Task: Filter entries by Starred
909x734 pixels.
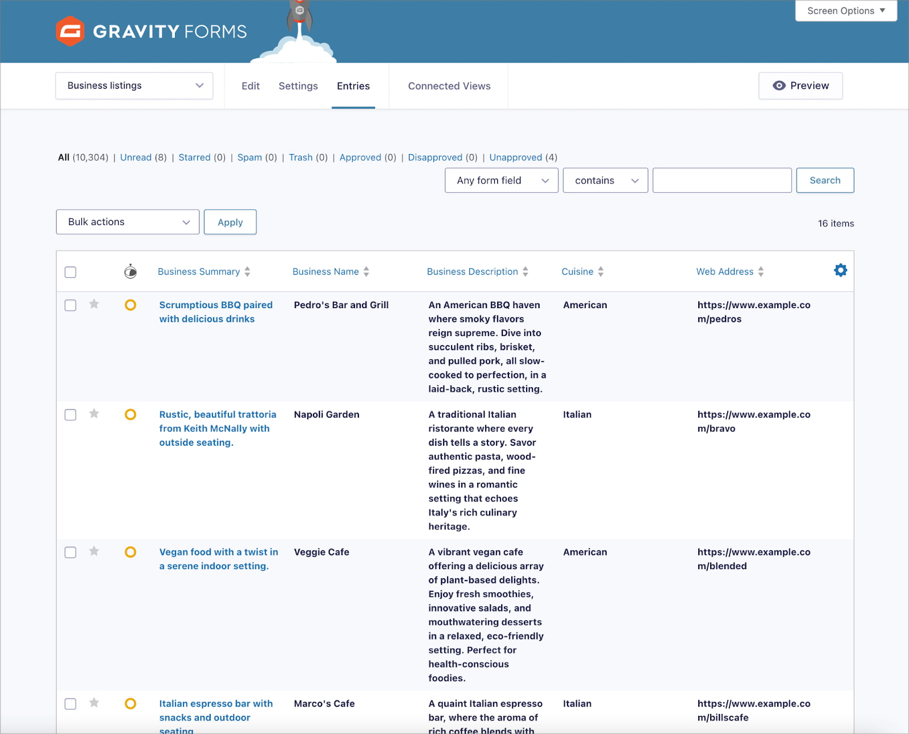Action: 194,157
